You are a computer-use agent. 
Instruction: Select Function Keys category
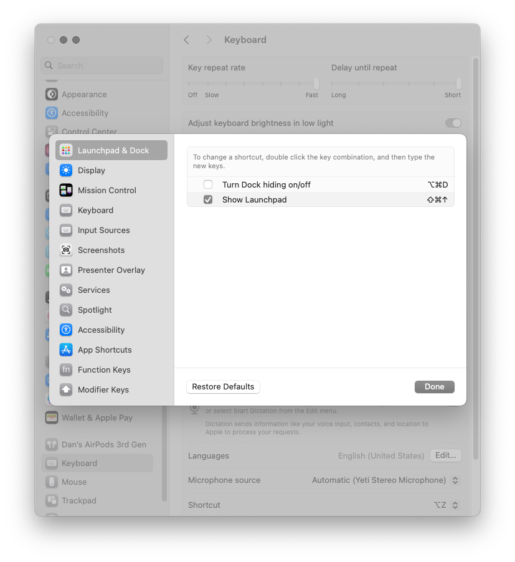pos(111,369)
